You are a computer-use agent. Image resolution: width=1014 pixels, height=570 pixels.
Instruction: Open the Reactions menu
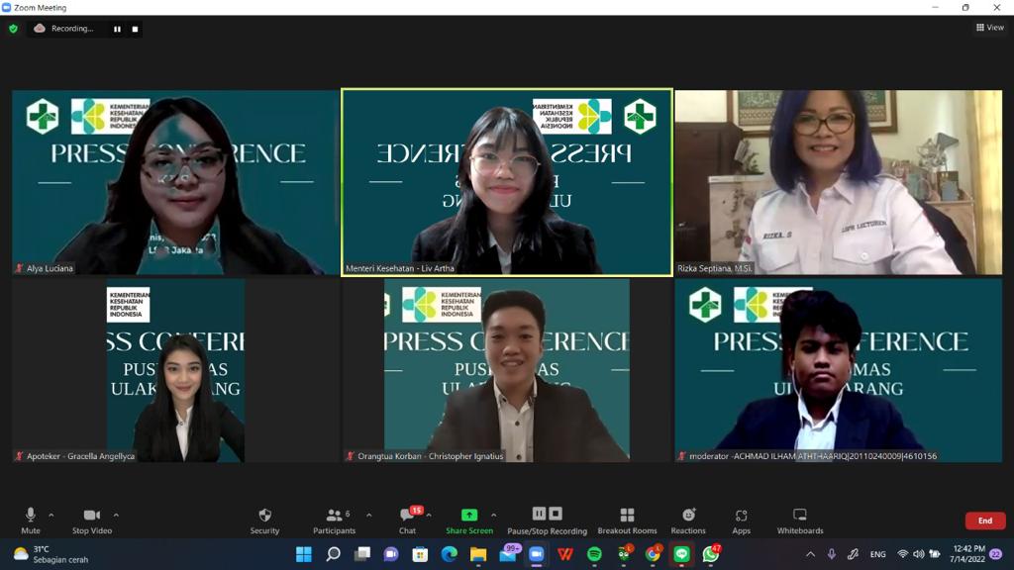point(688,520)
